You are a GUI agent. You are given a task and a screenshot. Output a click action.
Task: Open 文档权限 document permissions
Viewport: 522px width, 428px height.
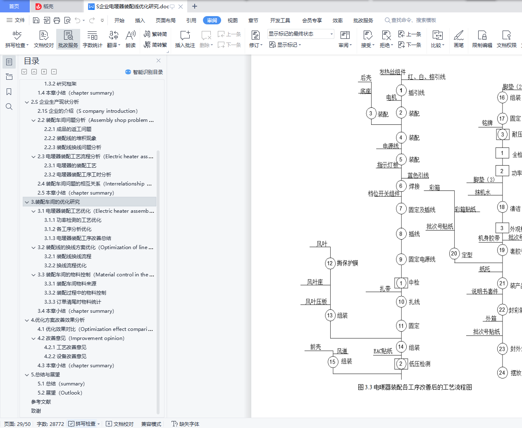(507, 39)
